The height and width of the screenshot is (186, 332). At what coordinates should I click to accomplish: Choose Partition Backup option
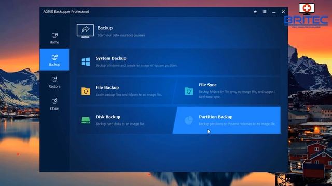coord(227,120)
